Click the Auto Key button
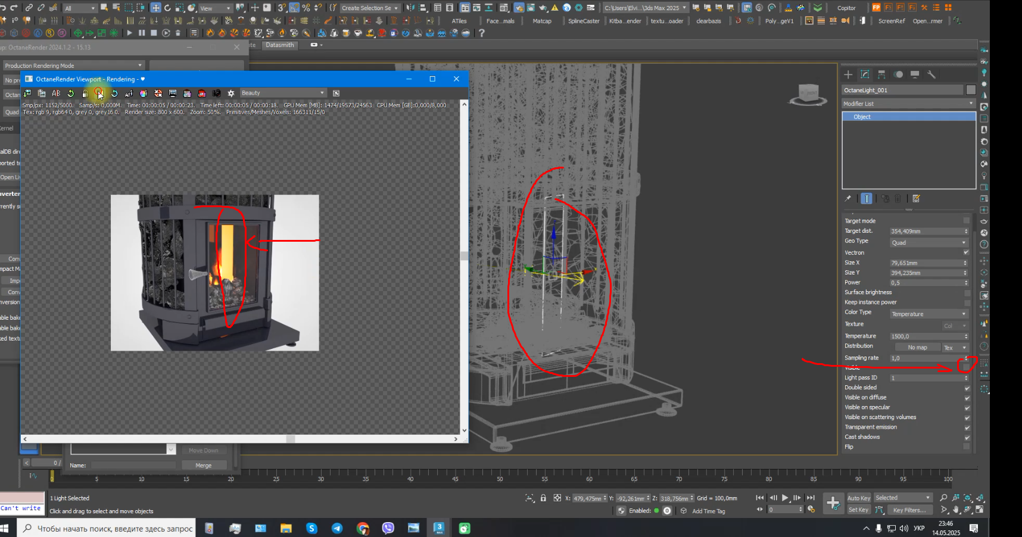 click(858, 498)
